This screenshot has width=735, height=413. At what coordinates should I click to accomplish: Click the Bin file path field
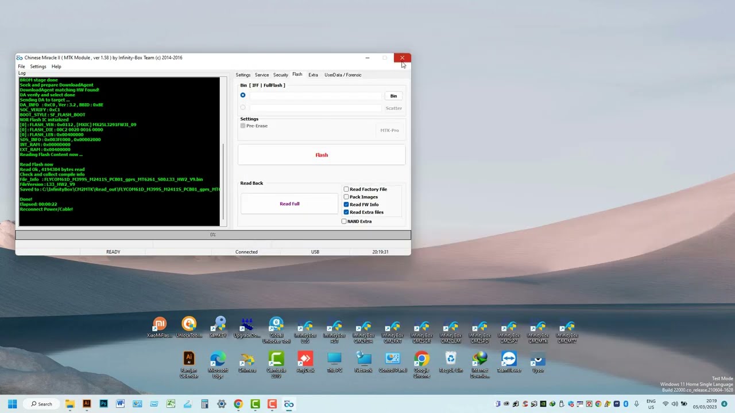315,96
